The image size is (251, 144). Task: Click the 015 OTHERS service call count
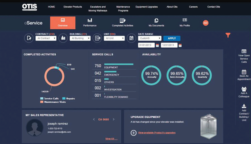pos(98,81)
